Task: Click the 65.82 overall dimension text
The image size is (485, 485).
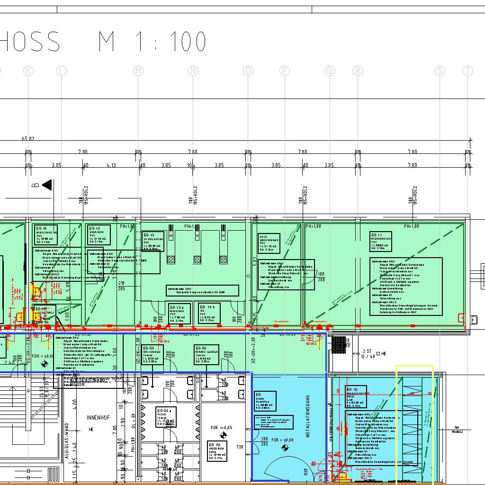Action: [x=28, y=139]
